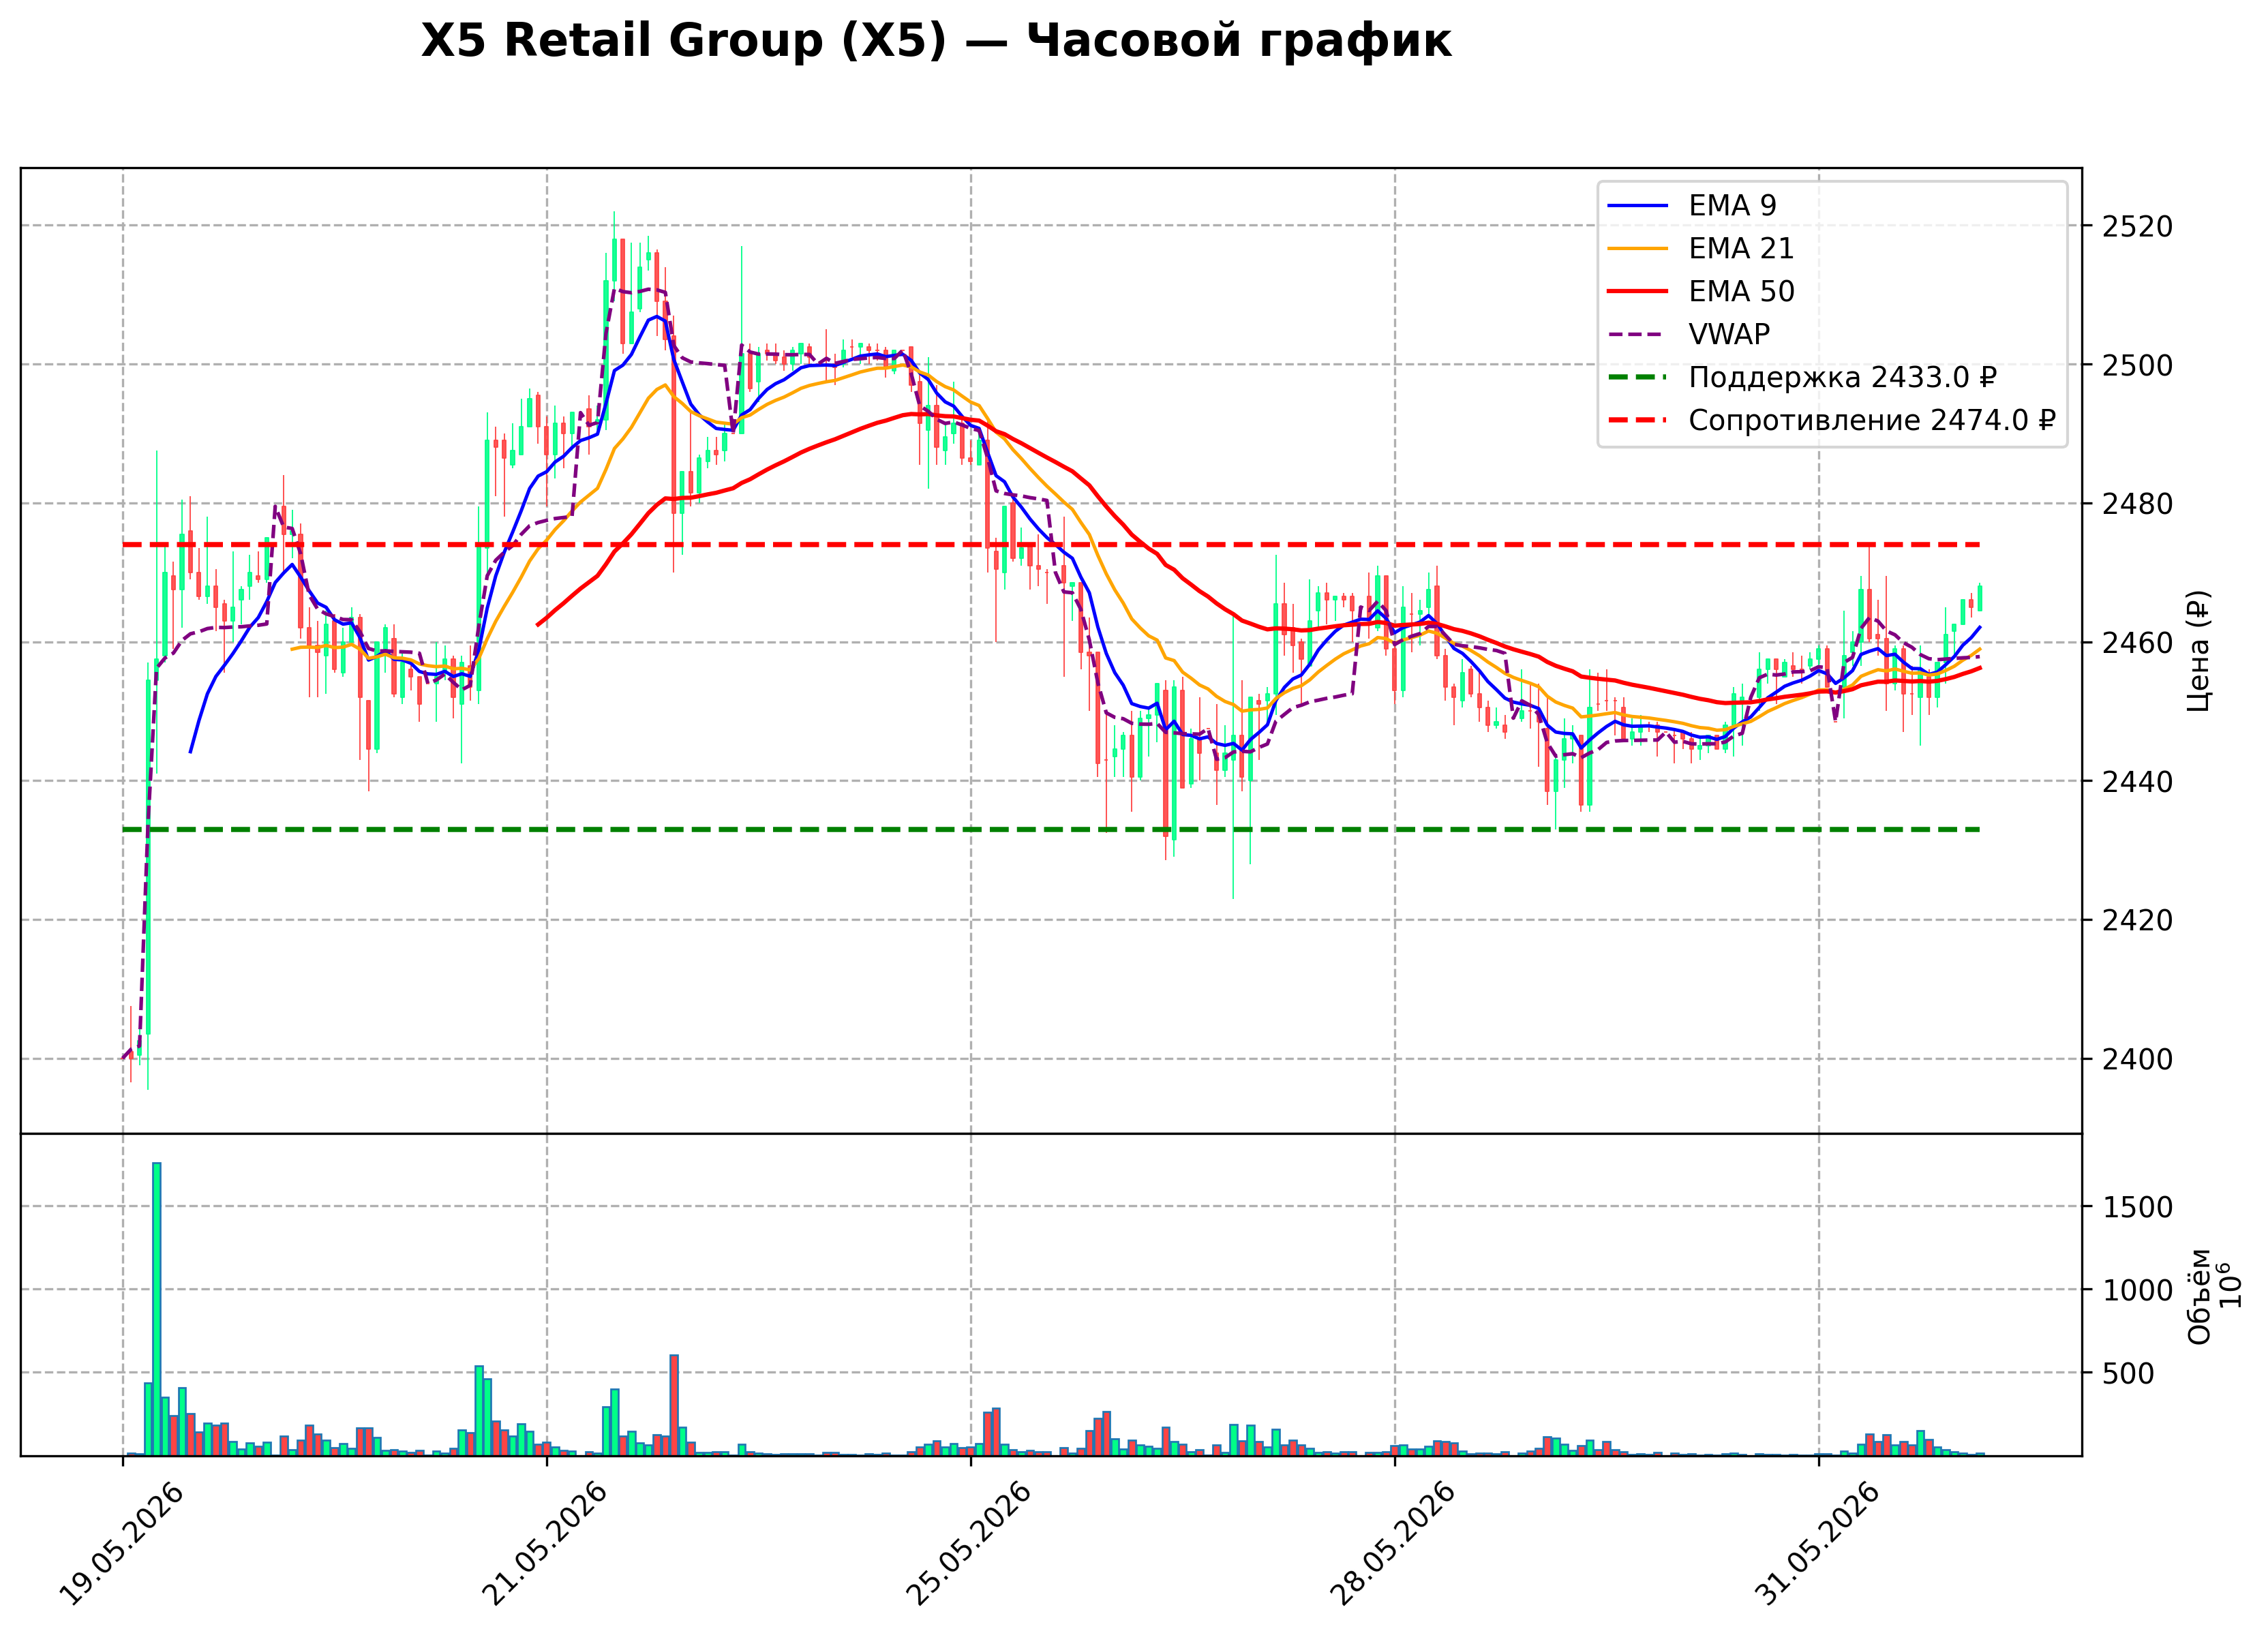The image size is (2268, 1631).
Task: Click the red solid EMA 50 legend sample
Action: 1638,292
